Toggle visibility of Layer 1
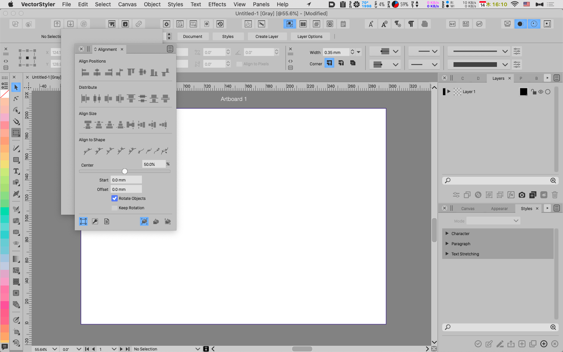The height and width of the screenshot is (352, 563). (541, 92)
